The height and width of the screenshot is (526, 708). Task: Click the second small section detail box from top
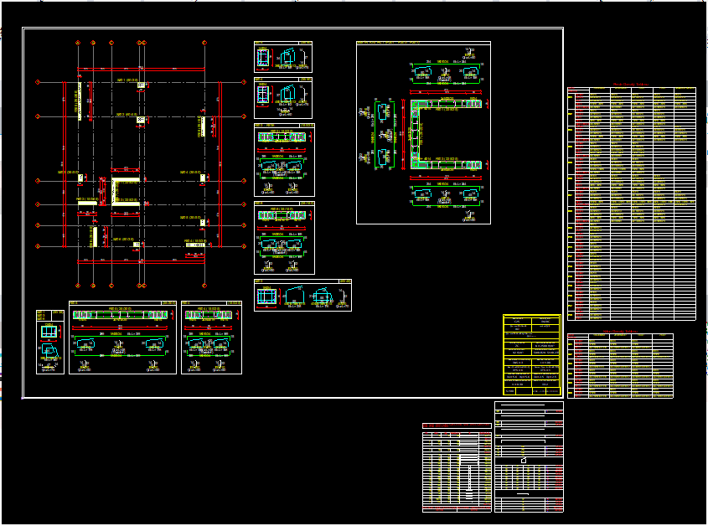(x=284, y=98)
